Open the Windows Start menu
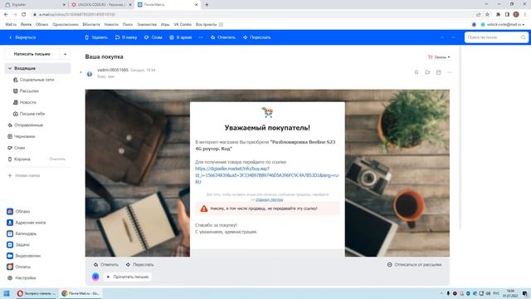Viewport: 531px width, 299px height. point(7,293)
